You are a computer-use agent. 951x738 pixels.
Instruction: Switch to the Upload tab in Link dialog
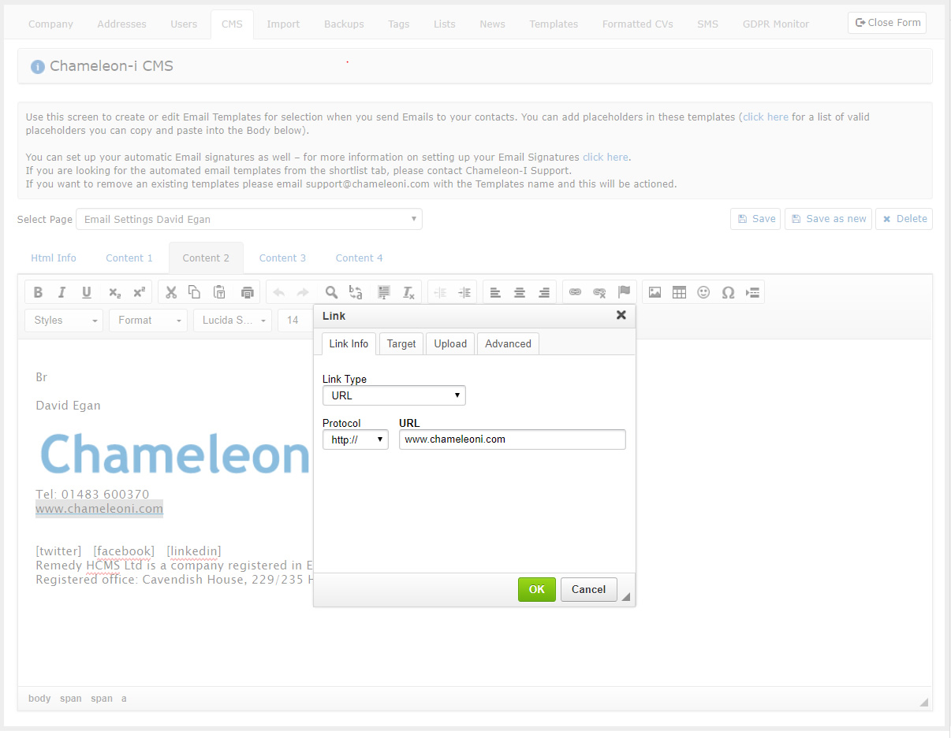(x=450, y=343)
